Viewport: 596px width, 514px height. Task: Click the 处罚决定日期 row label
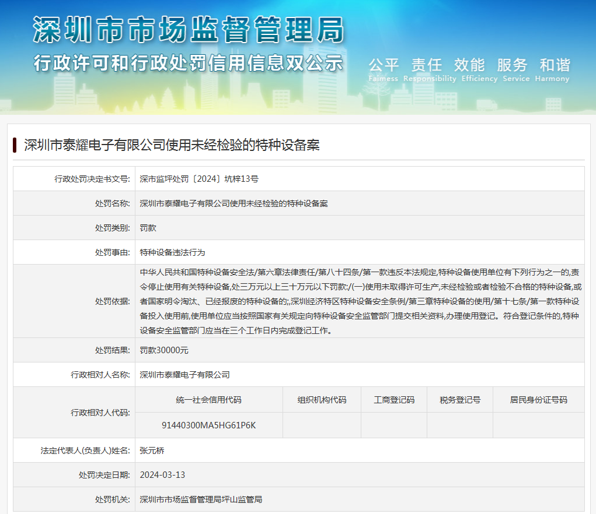104,475
